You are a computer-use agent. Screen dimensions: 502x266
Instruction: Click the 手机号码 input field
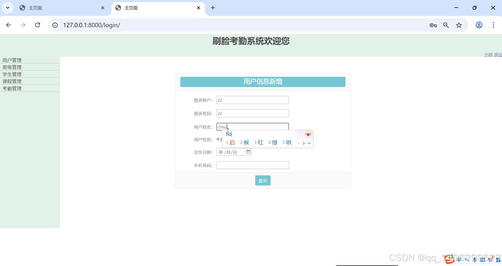click(252, 165)
